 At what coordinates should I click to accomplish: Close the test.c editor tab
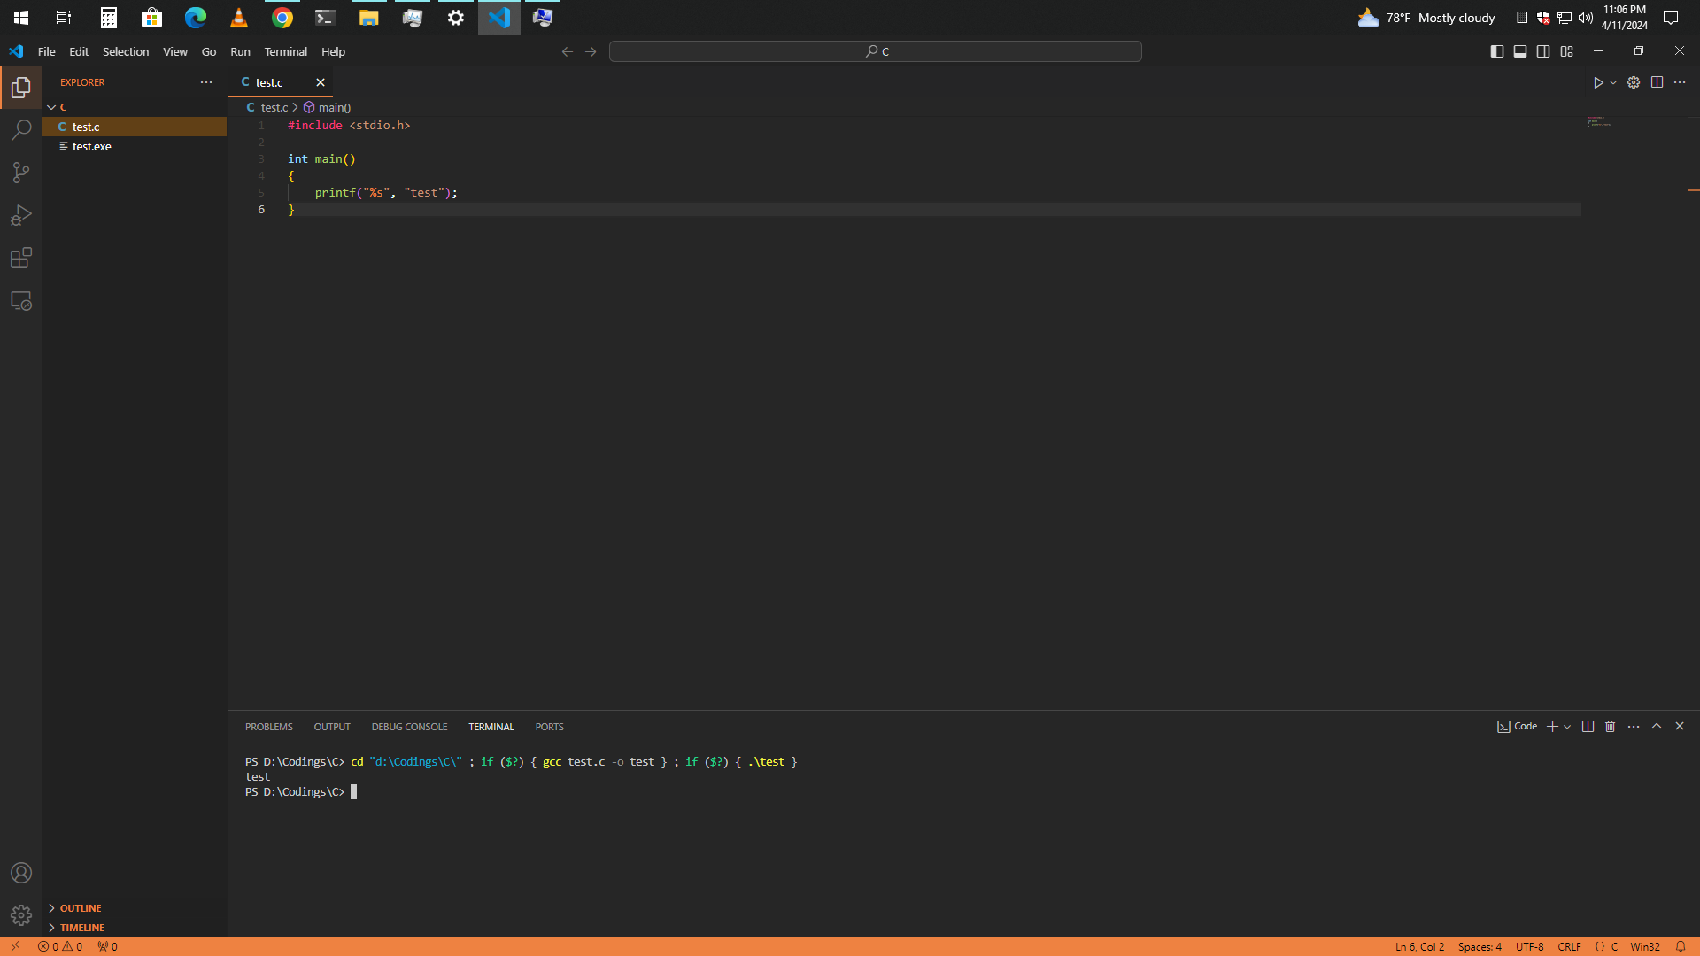click(321, 82)
